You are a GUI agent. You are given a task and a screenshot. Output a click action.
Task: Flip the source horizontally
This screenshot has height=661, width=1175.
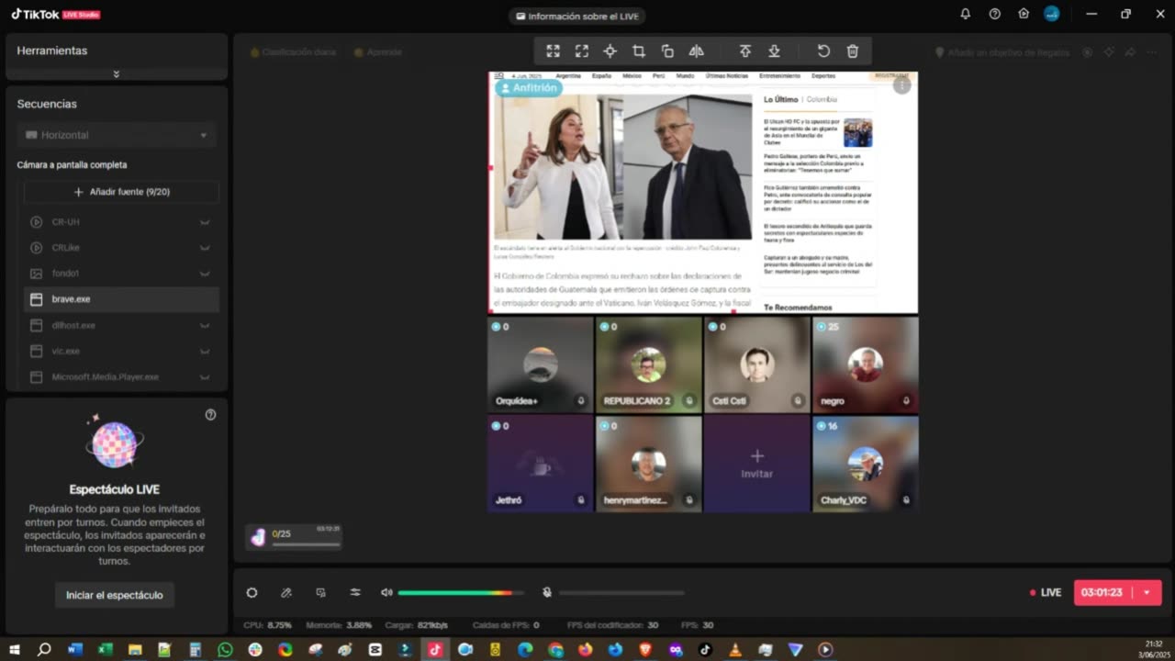[696, 51]
